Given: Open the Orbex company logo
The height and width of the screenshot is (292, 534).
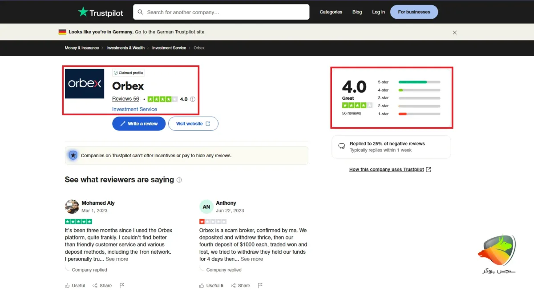Looking at the screenshot, I should 85,84.
